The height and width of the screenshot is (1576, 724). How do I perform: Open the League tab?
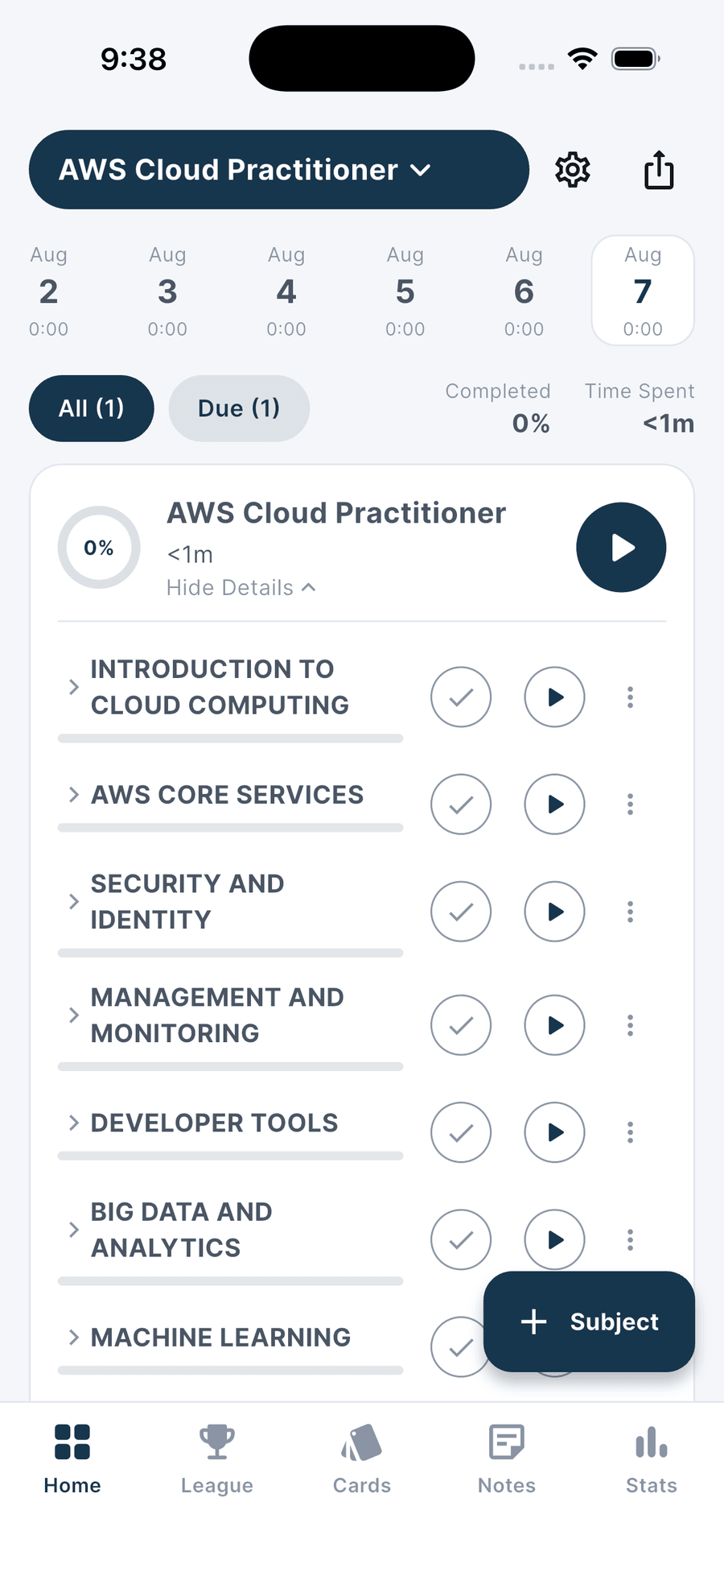tap(217, 1458)
